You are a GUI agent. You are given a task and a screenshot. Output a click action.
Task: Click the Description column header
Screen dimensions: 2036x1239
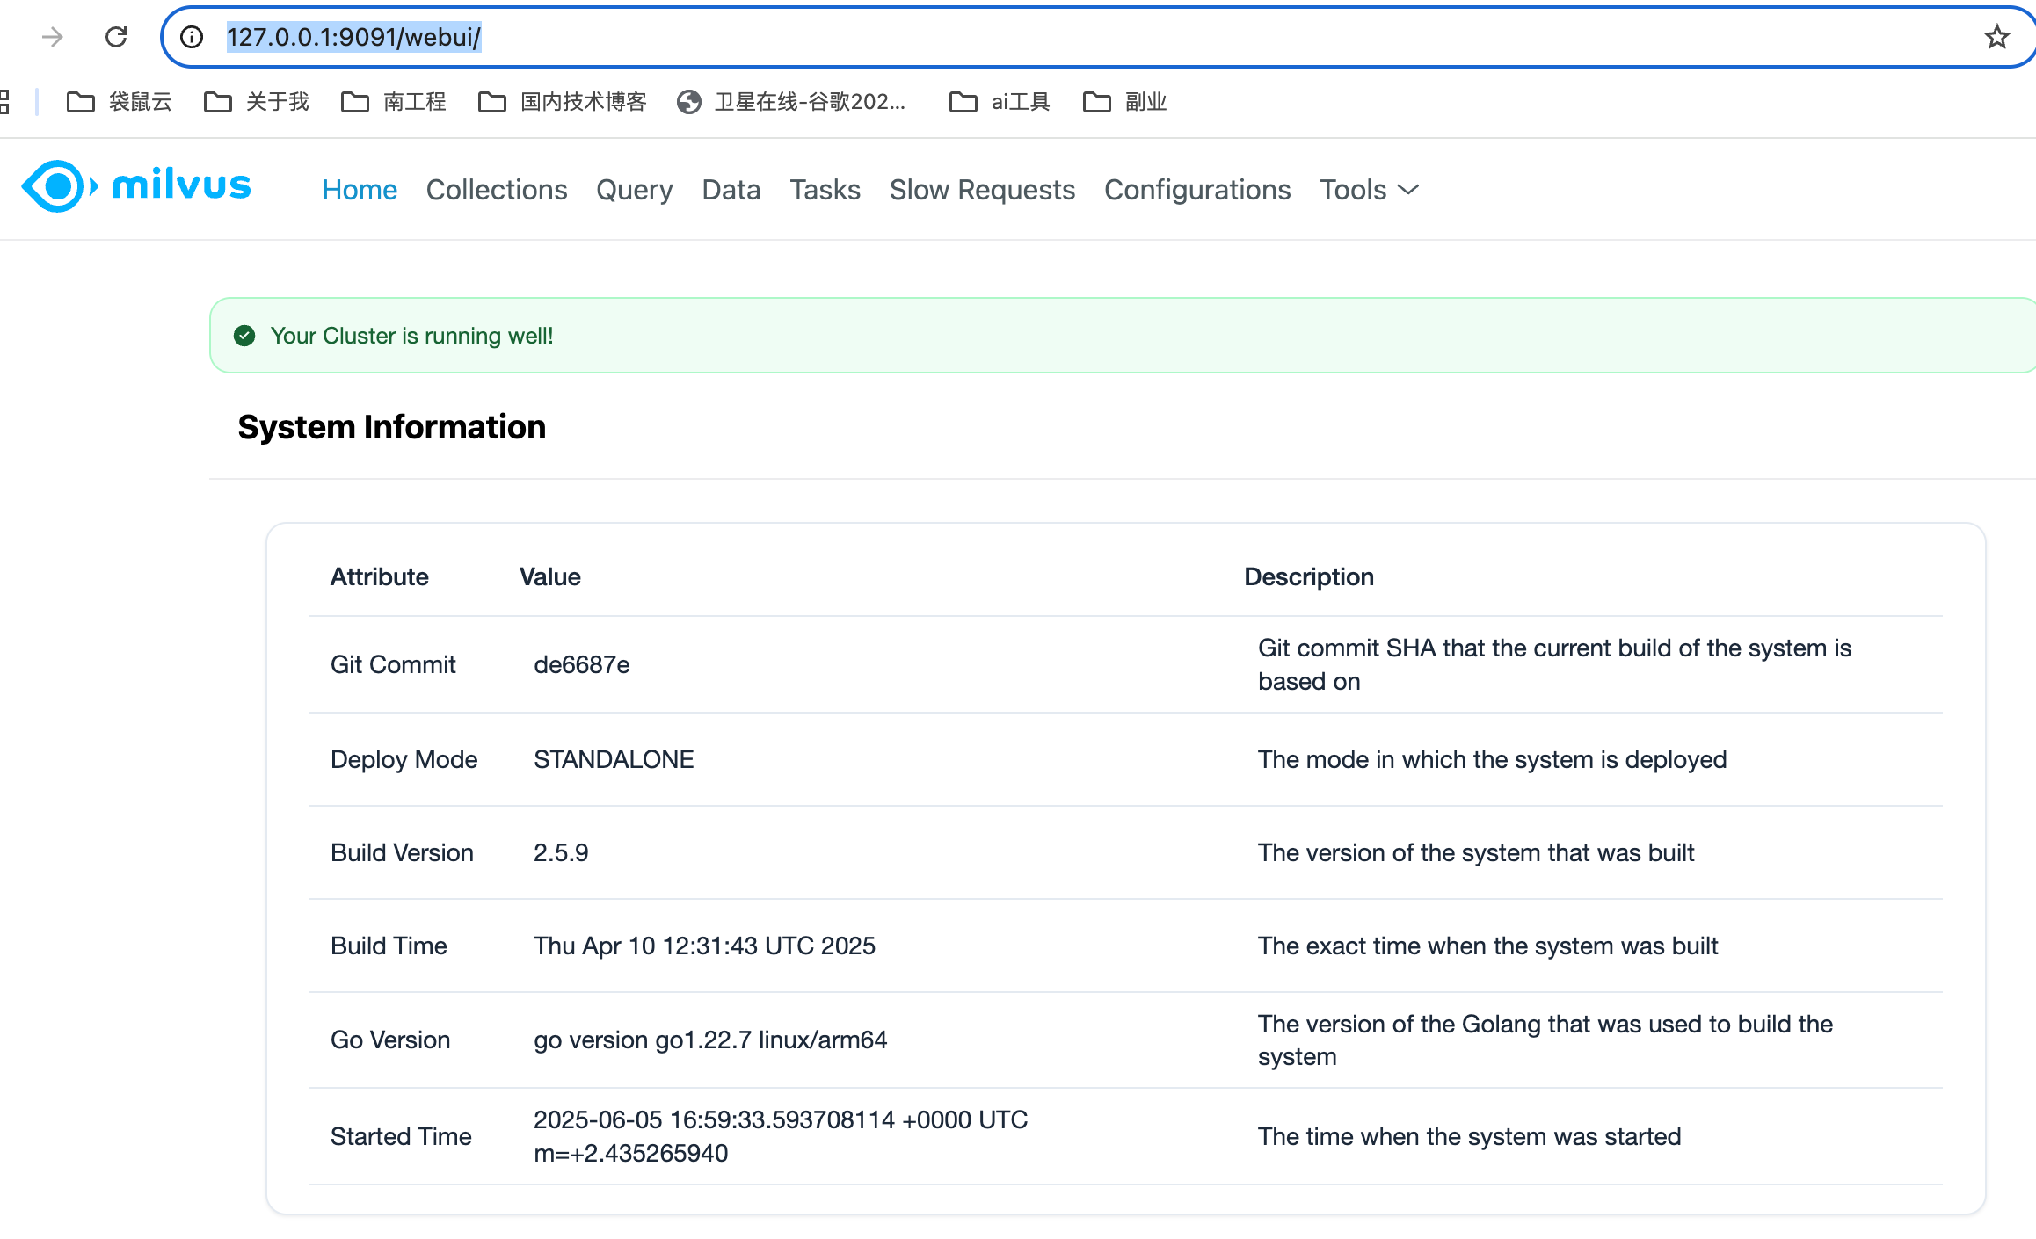1309,576
